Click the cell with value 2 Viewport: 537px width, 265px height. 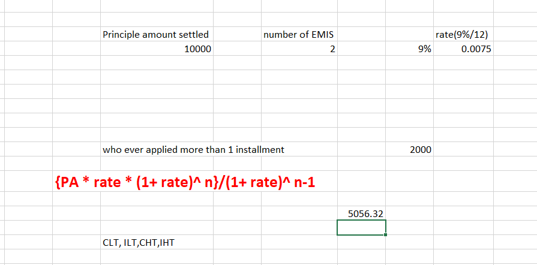pyautogui.click(x=299, y=49)
